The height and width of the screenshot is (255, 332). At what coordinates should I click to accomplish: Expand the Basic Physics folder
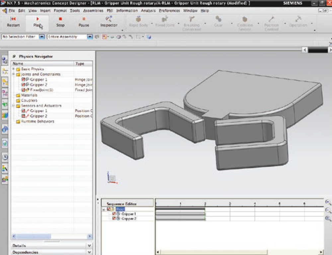pyautogui.click(x=13, y=69)
